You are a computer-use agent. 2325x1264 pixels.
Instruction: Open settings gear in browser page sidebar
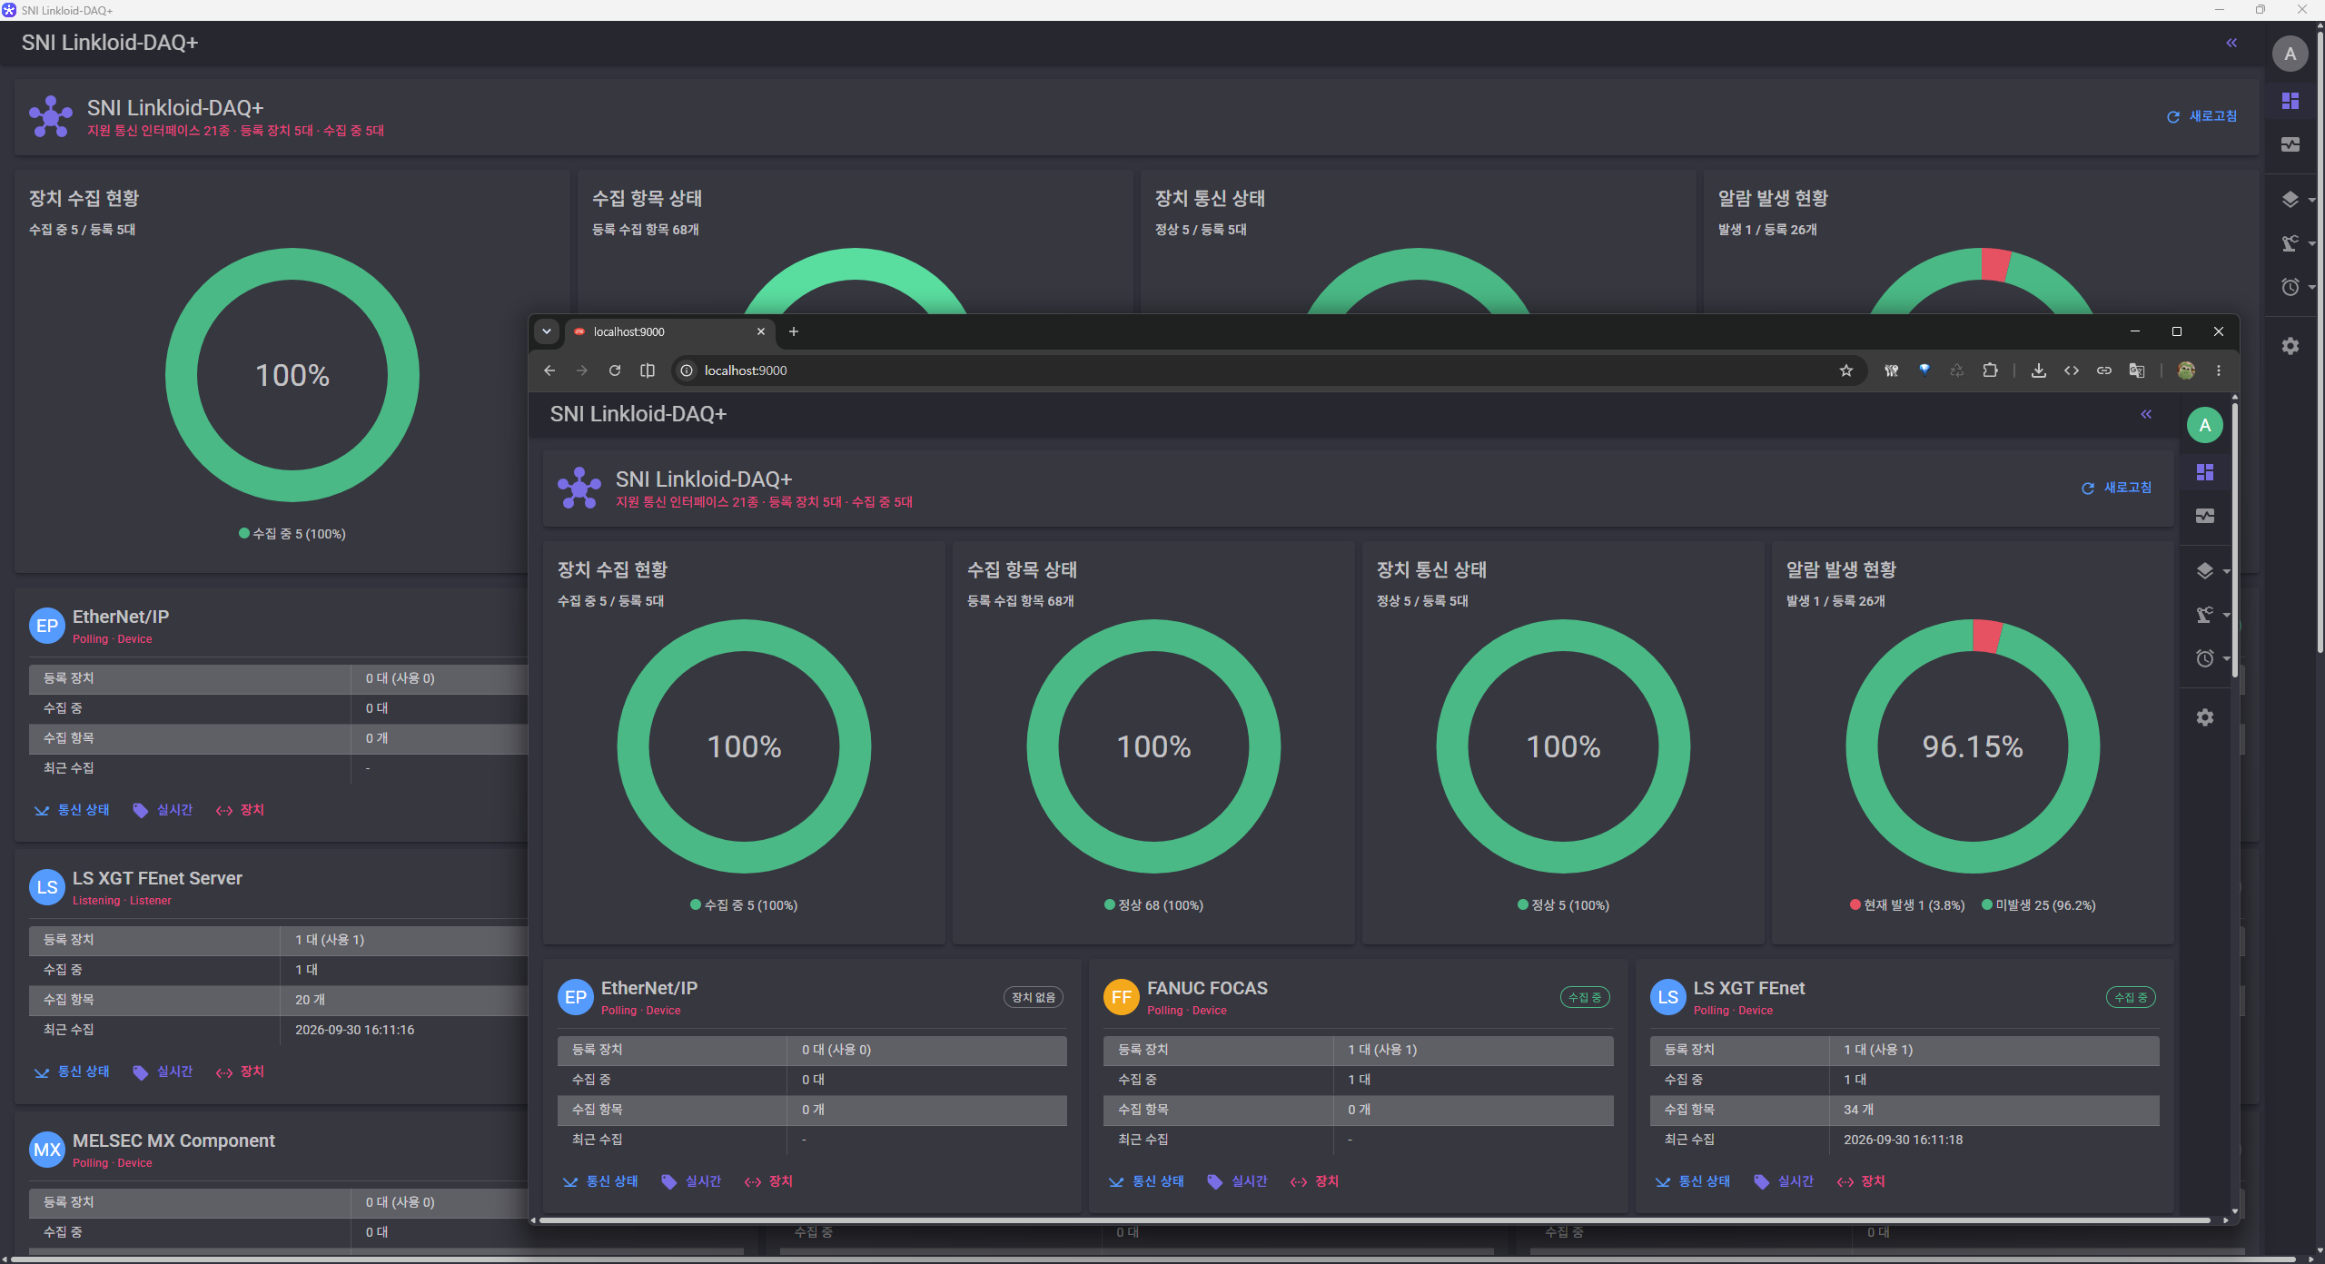[2204, 717]
